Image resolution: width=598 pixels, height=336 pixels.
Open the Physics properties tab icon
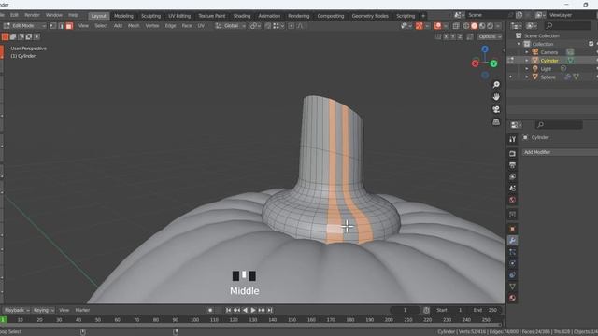pyautogui.click(x=512, y=263)
